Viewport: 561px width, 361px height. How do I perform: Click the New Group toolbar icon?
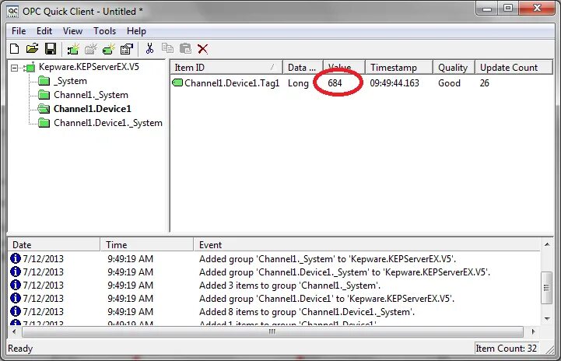click(91, 49)
